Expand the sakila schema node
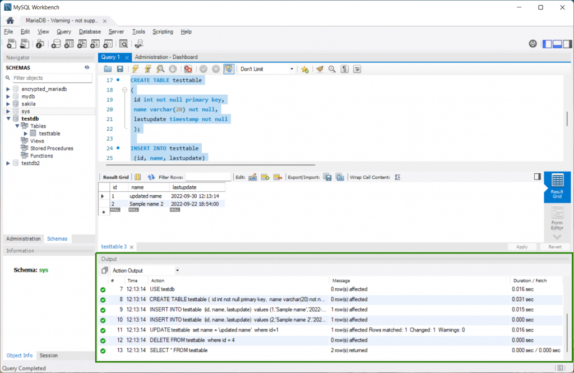Image resolution: width=574 pixels, height=373 pixels. (x=8, y=104)
